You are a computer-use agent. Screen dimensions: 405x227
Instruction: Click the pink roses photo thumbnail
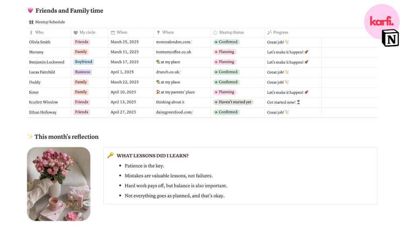coord(59,184)
